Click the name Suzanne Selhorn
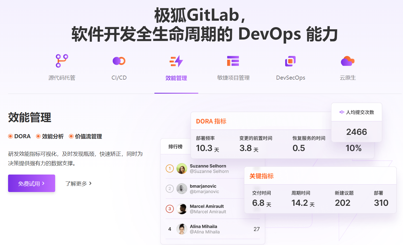 point(208,166)
